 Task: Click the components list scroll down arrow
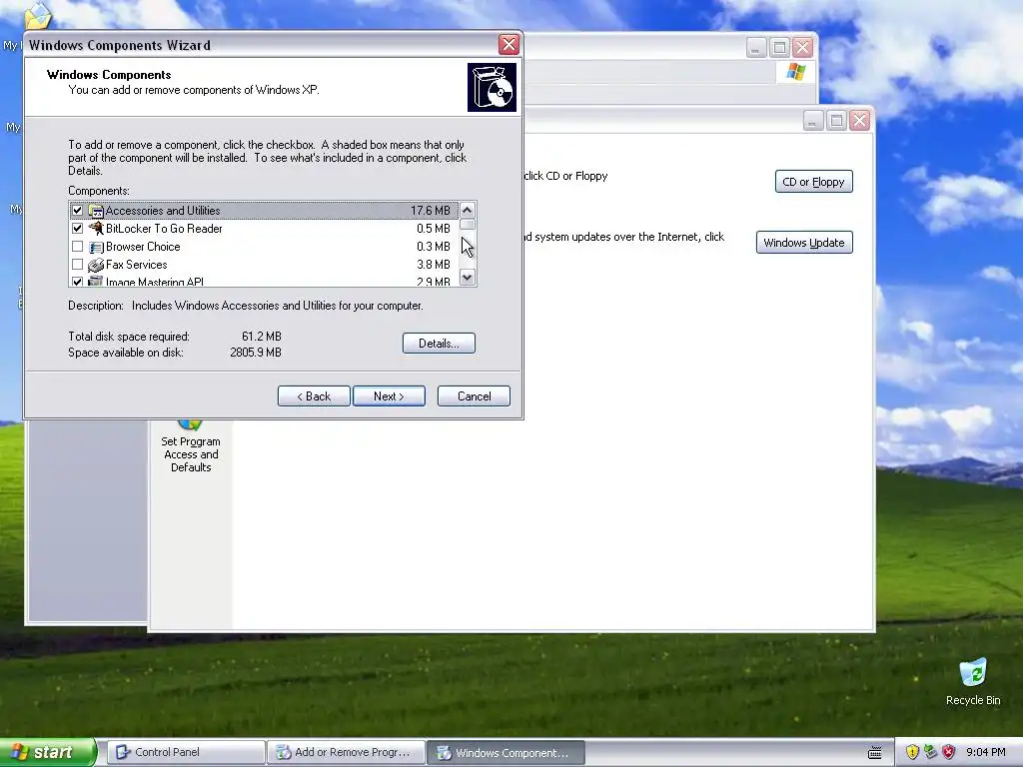[x=468, y=278]
